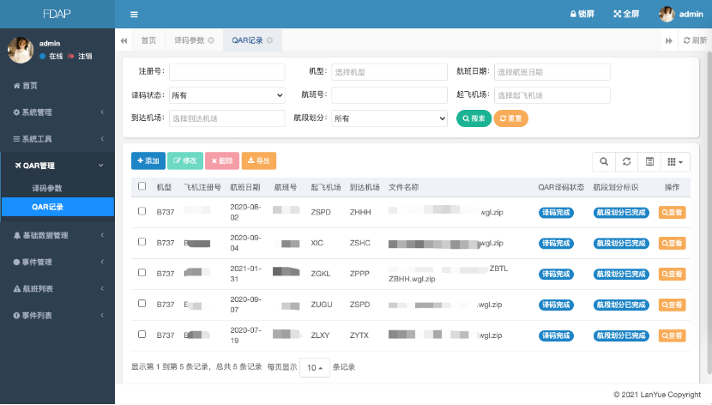Focus the 航班号 input field
712x405 pixels.
coord(389,95)
